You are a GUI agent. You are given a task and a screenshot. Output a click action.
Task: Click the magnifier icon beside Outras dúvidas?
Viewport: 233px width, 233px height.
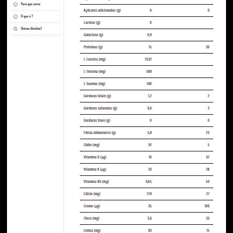point(15,29)
